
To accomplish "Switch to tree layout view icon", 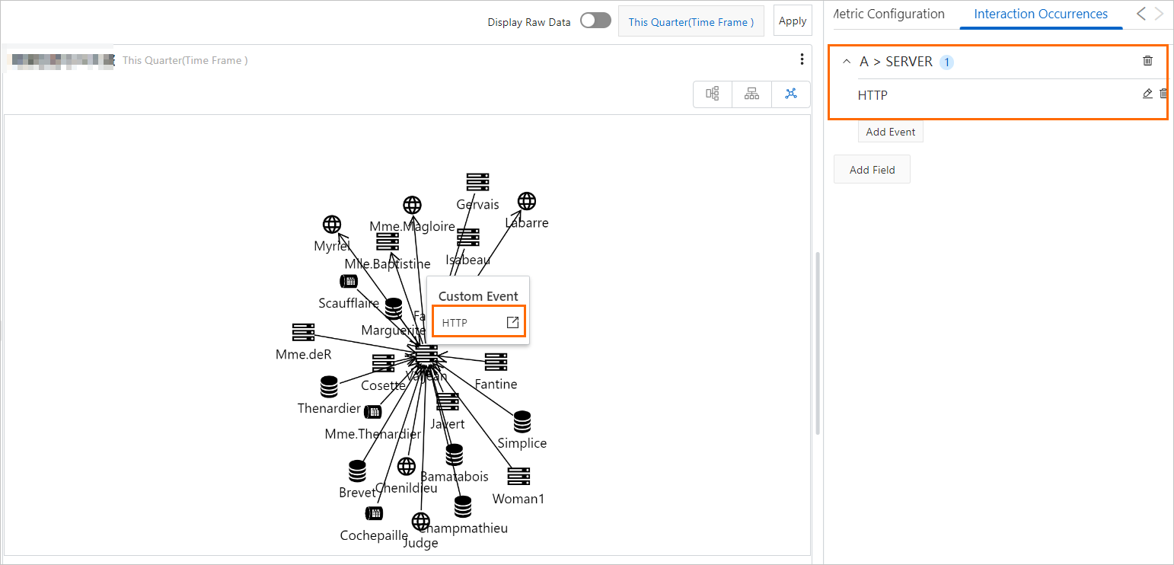I will 713,94.
